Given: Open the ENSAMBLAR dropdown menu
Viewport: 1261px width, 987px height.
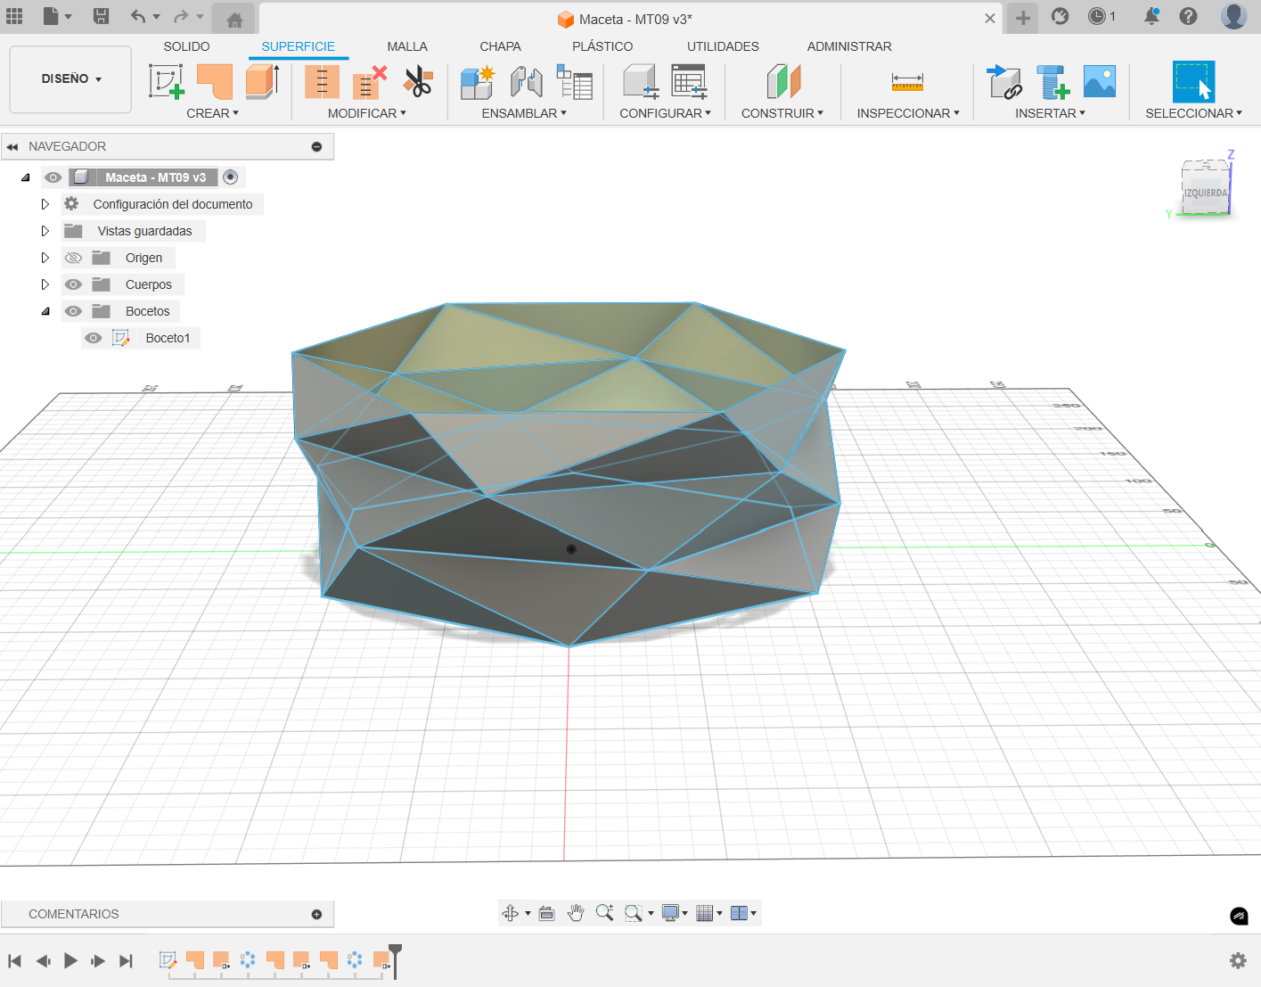Looking at the screenshot, I should tap(524, 113).
